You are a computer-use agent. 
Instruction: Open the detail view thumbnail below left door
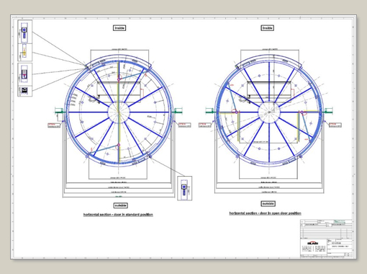185,188
